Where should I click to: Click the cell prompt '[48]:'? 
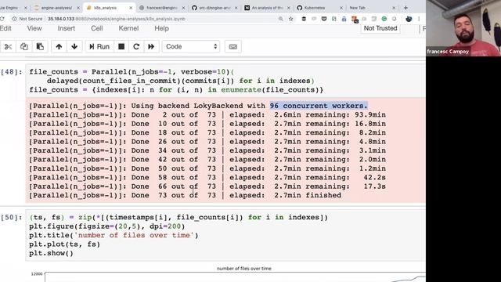[12, 71]
